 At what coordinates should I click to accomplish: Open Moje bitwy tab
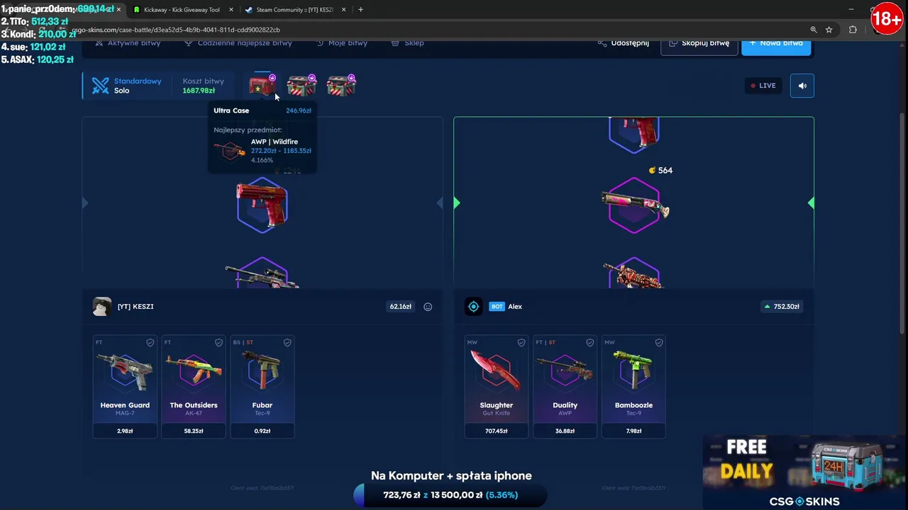(x=341, y=43)
